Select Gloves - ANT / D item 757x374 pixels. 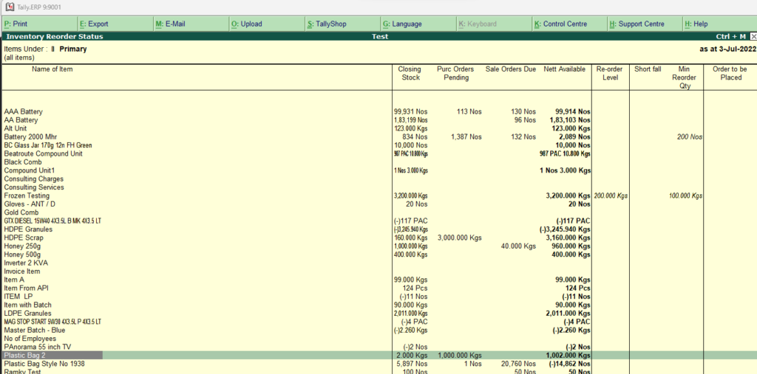tap(30, 204)
